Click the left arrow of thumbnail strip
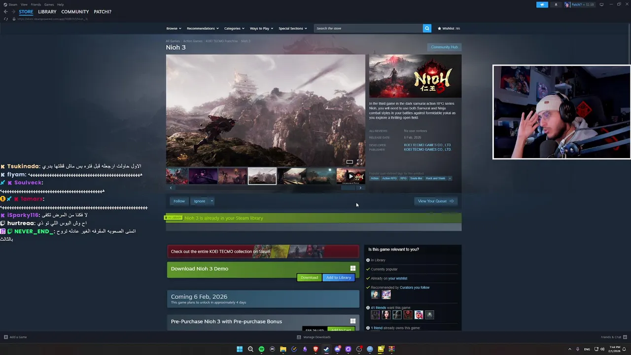This screenshot has width=631, height=355. pyautogui.click(x=171, y=188)
